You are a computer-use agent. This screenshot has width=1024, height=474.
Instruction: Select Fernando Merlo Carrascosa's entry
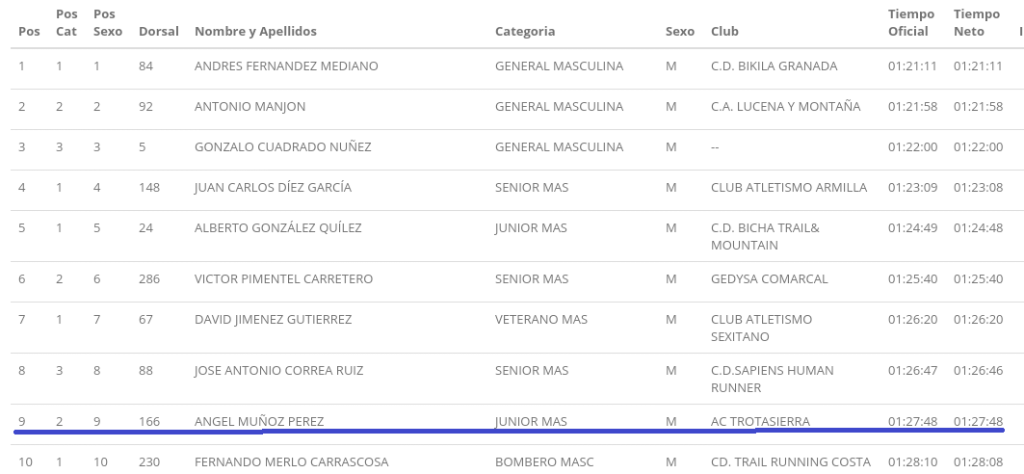291,461
